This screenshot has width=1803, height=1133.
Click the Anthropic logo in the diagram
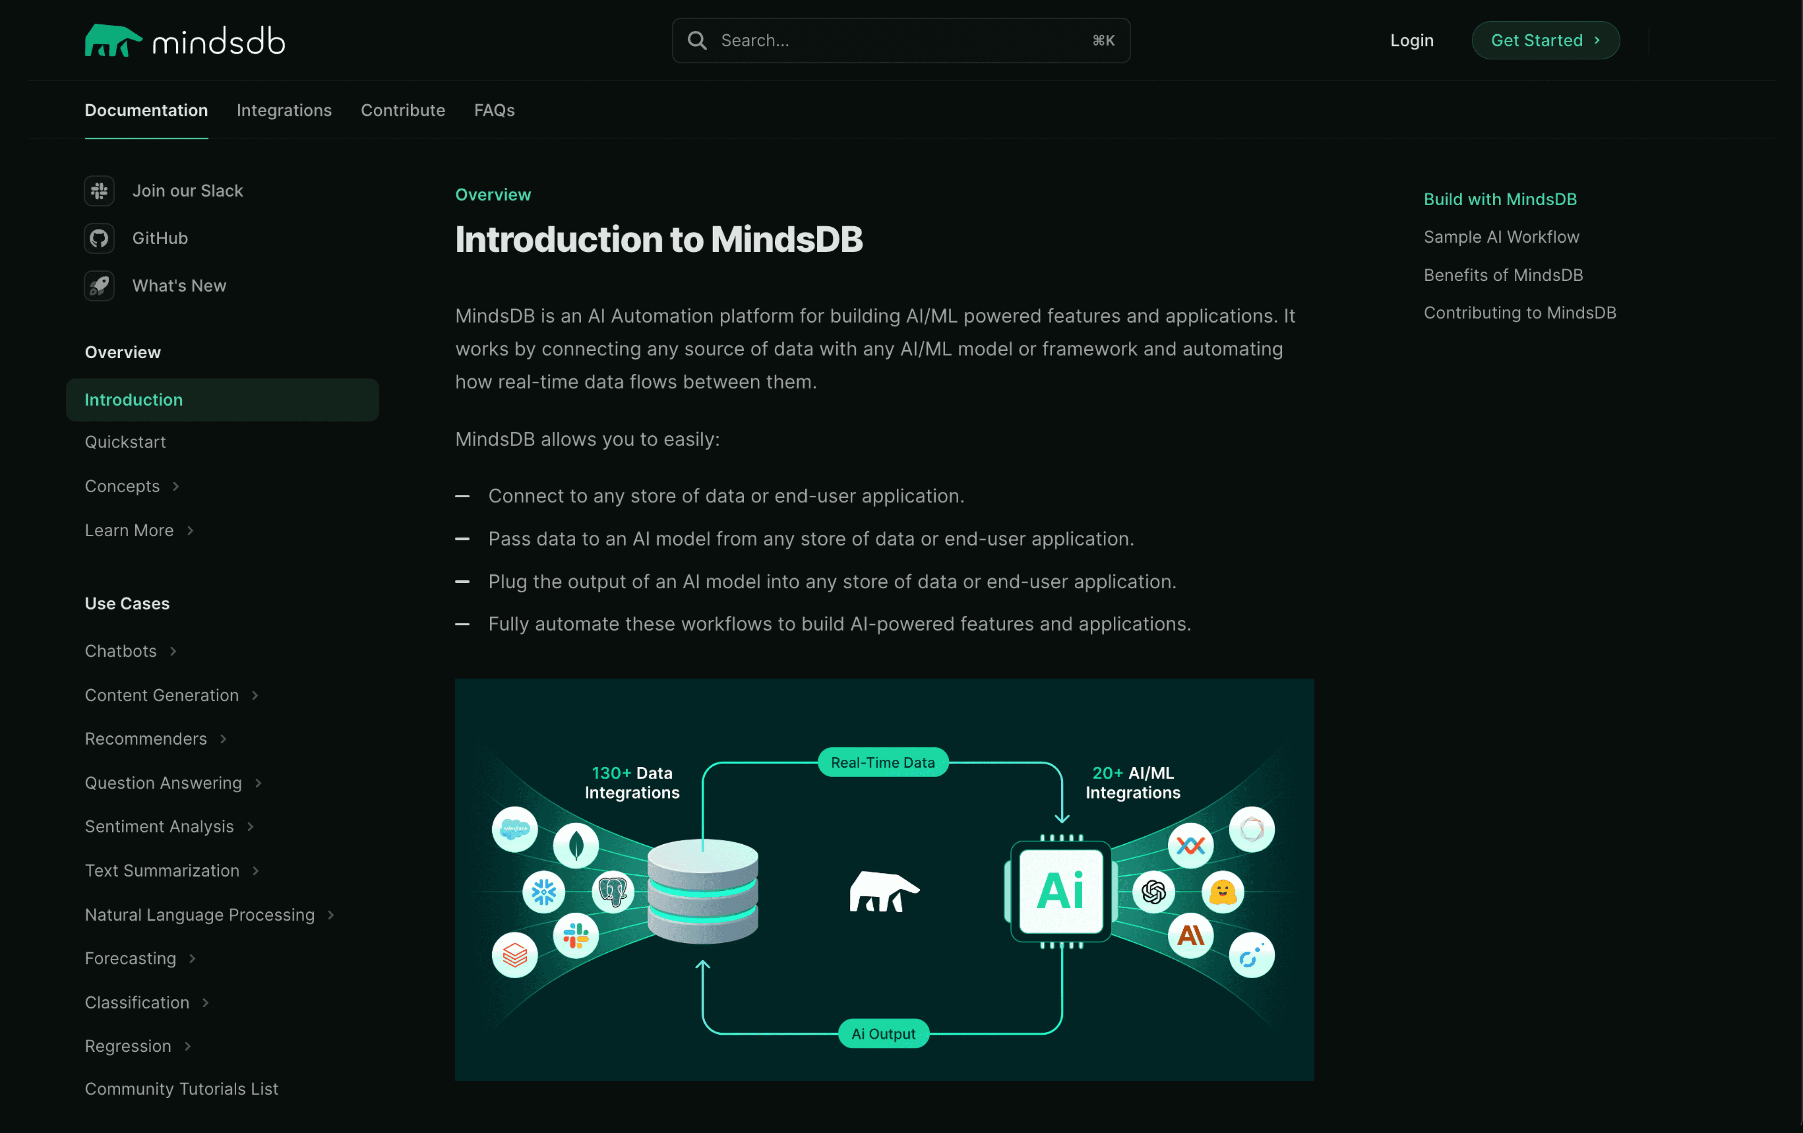[x=1191, y=936]
